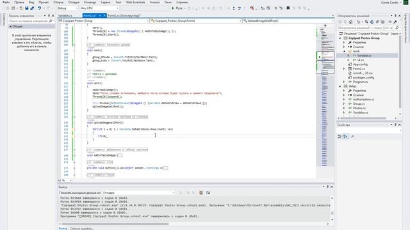
Task: Switch to the Form1.cs [Конструктор] tab
Action: pyautogui.click(x=124, y=15)
